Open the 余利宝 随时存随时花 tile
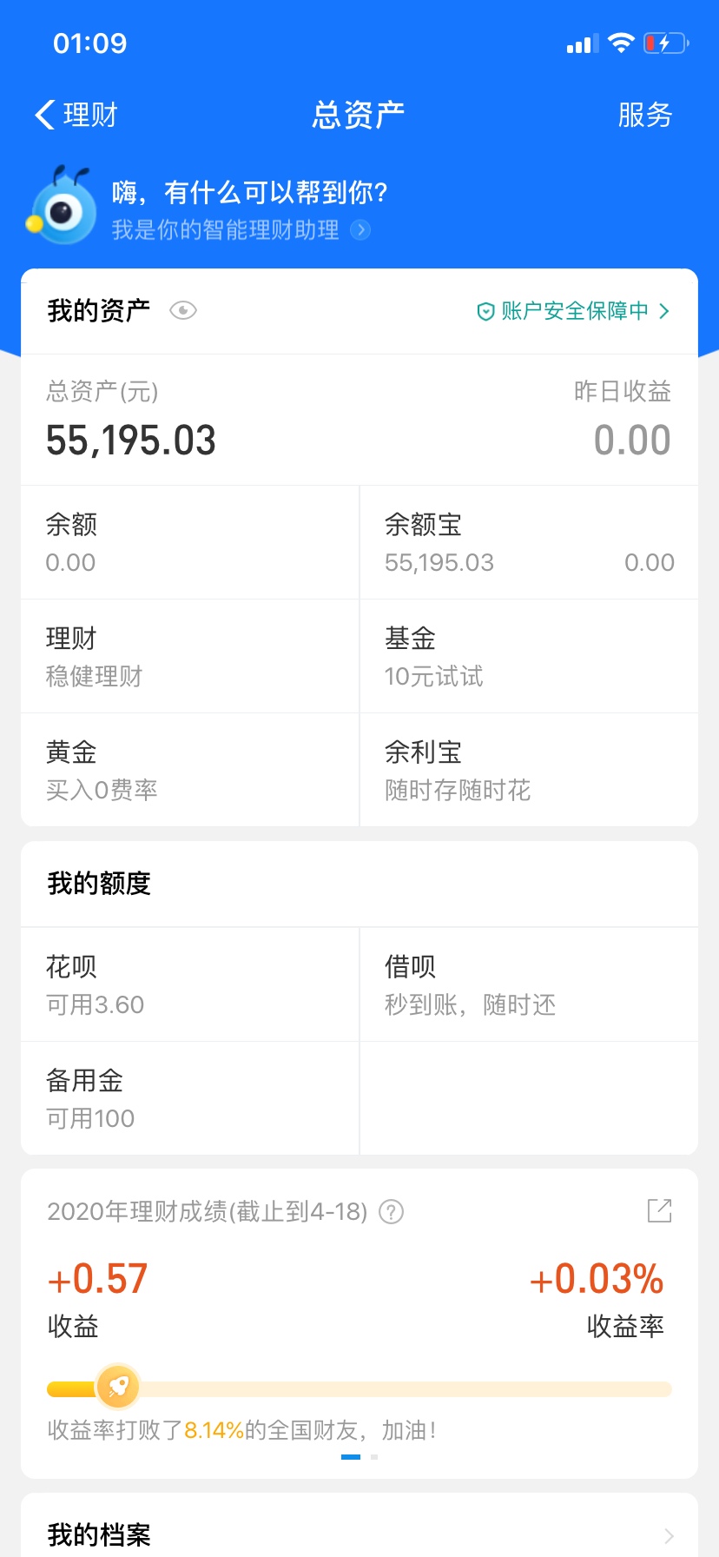Viewport: 719px width, 1557px height. click(x=529, y=770)
